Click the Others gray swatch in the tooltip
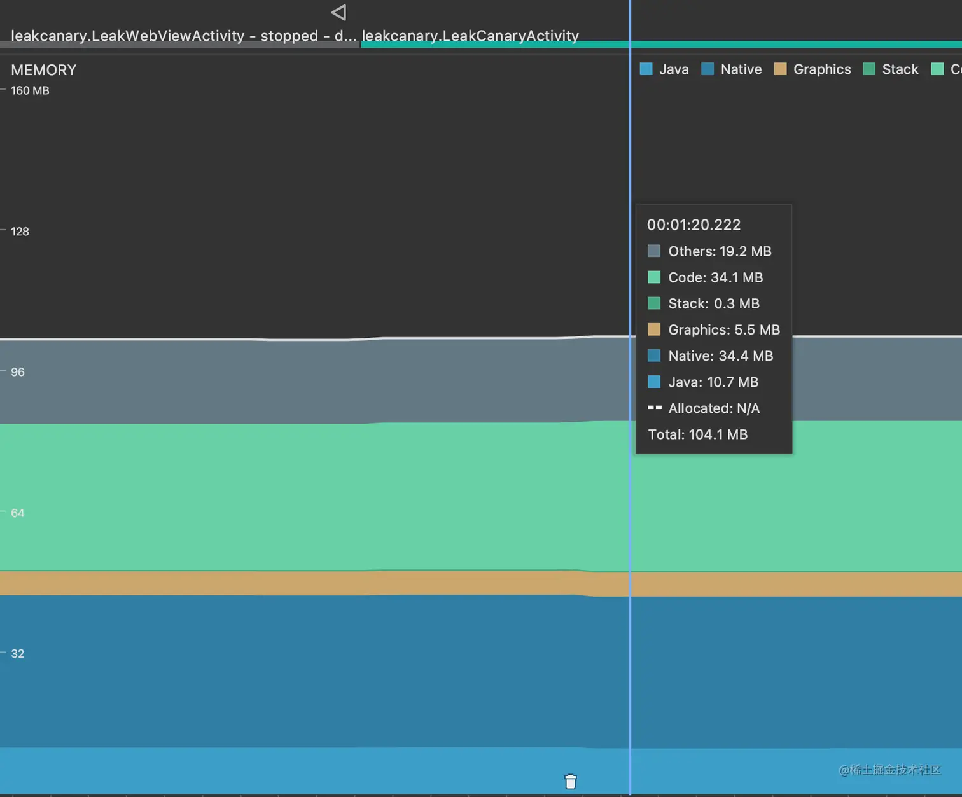 [654, 251]
